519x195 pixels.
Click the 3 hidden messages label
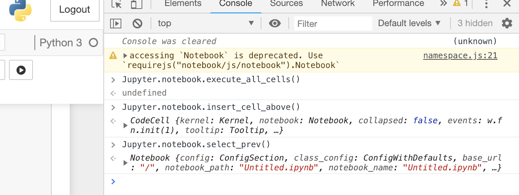[x=475, y=23]
